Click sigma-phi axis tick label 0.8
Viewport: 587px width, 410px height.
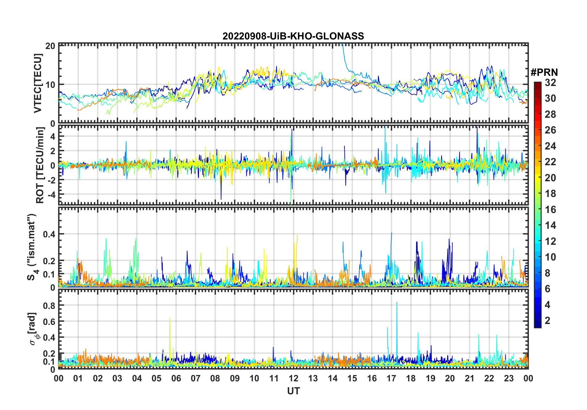pyautogui.click(x=49, y=305)
